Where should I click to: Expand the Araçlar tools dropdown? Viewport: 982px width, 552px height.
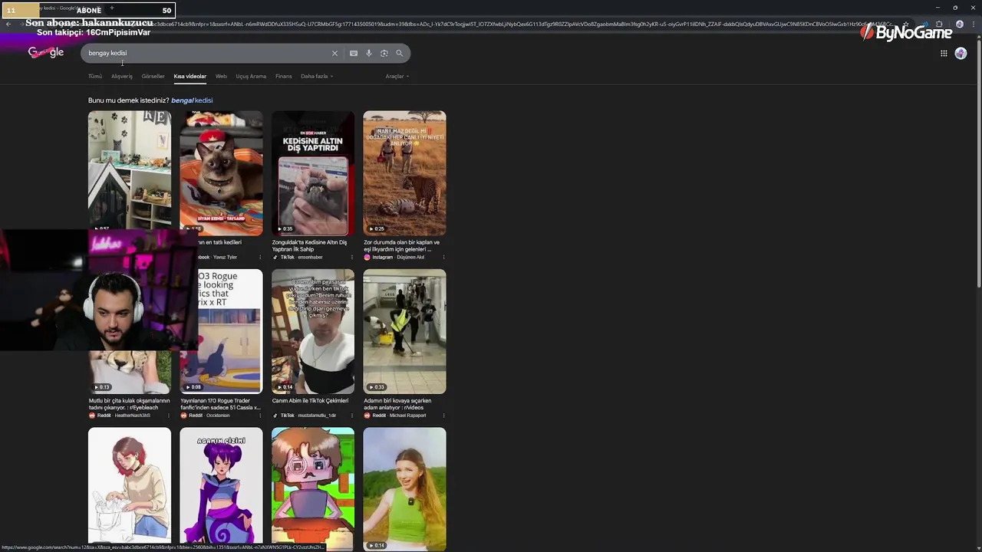397,76
